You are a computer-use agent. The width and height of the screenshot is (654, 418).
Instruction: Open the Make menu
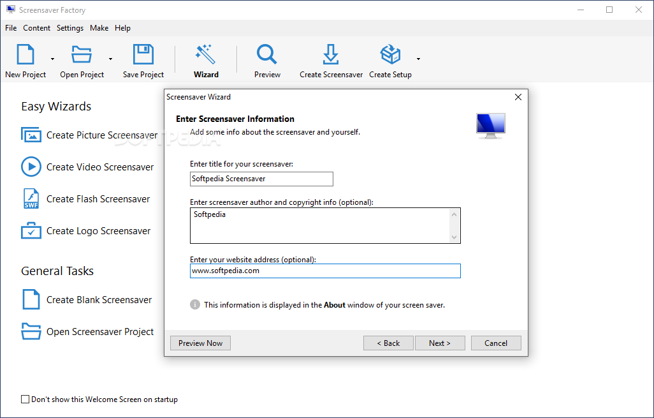pos(99,28)
